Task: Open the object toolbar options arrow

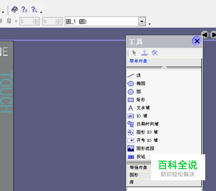Action: tap(149, 24)
